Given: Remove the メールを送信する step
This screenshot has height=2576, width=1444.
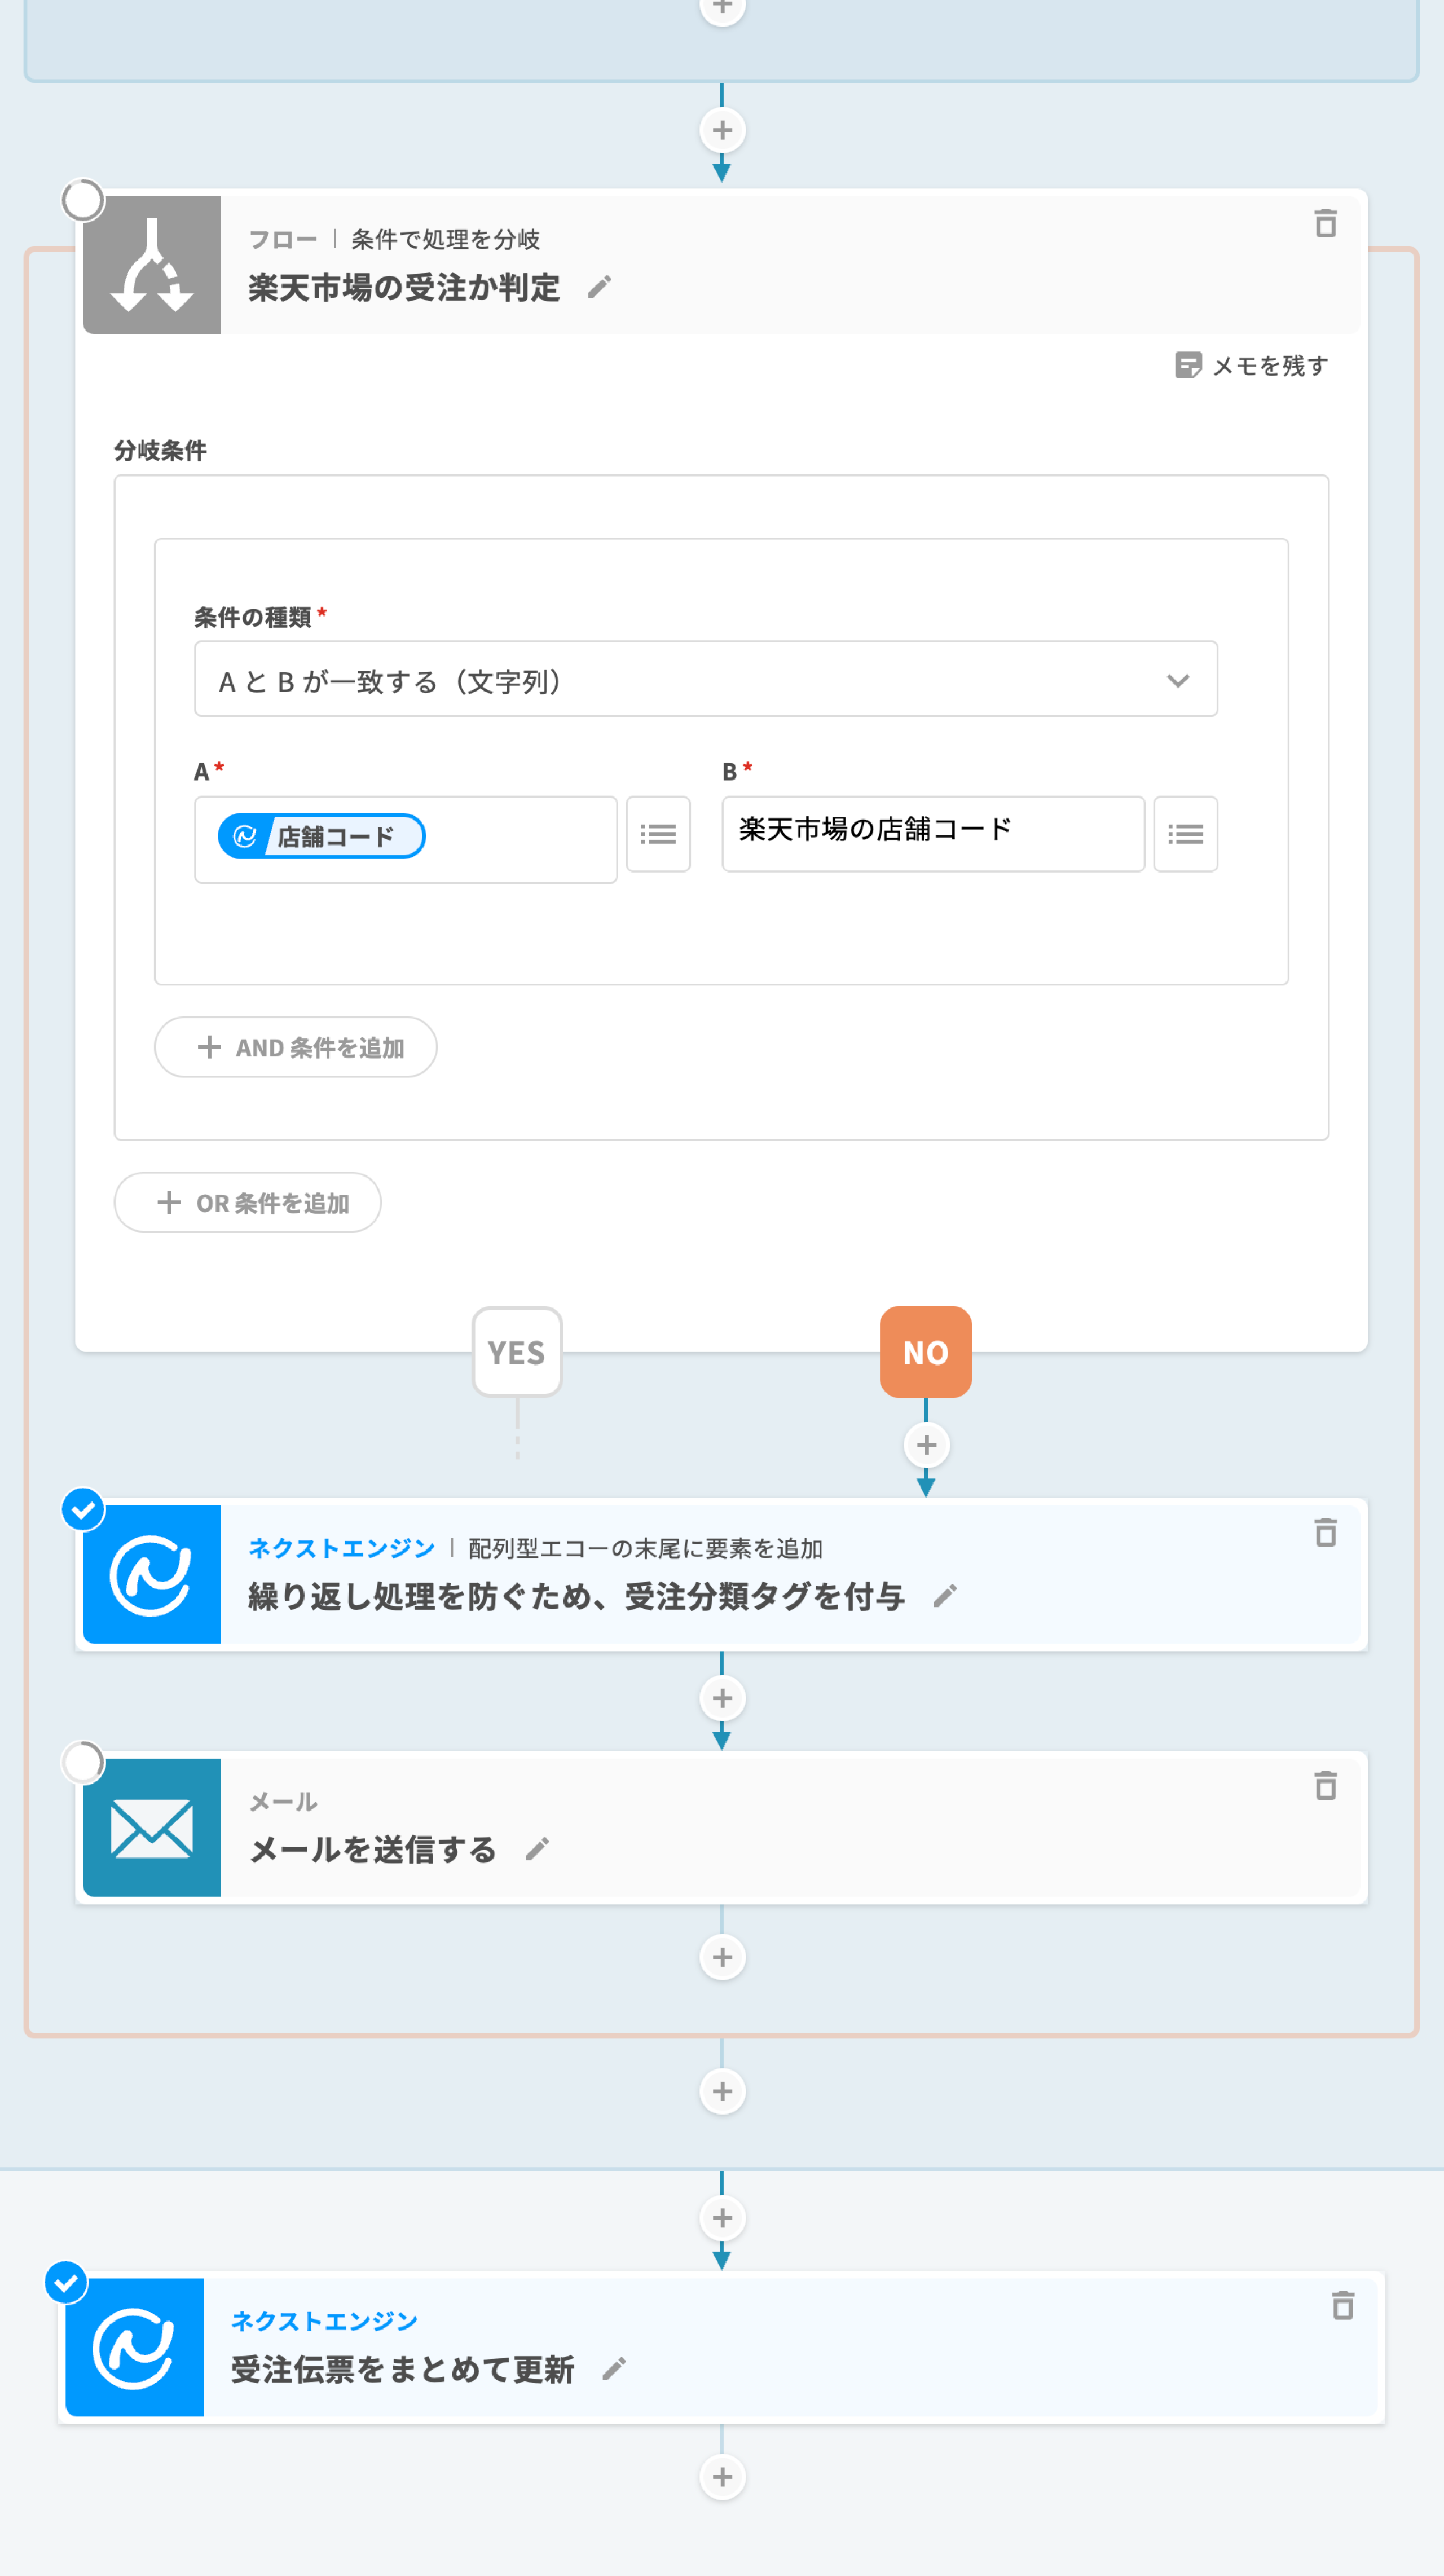Looking at the screenshot, I should pos(1325,1785).
